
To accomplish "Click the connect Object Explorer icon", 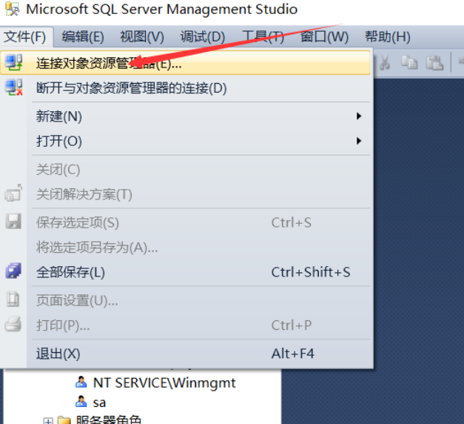I will point(13,62).
